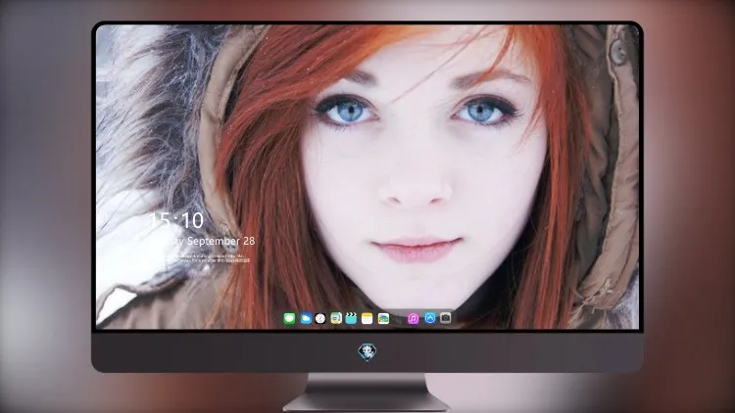Click the logo emblem on monitor chin
735x413 pixels.
pos(367,351)
